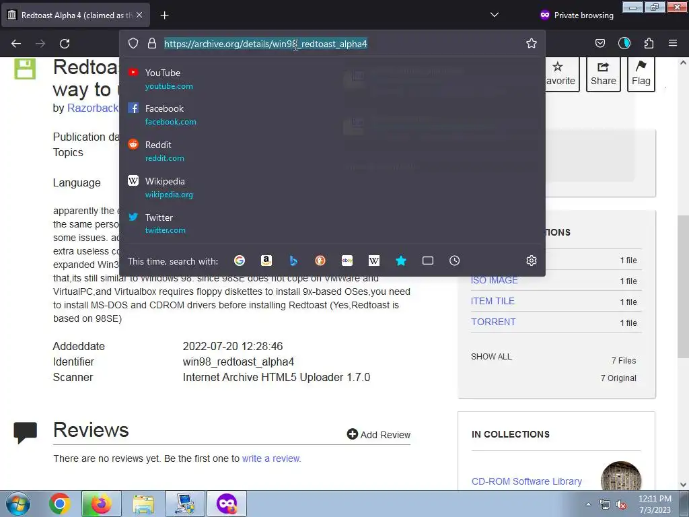The width and height of the screenshot is (689, 517).
Task: Click the Share button
Action: point(604,74)
